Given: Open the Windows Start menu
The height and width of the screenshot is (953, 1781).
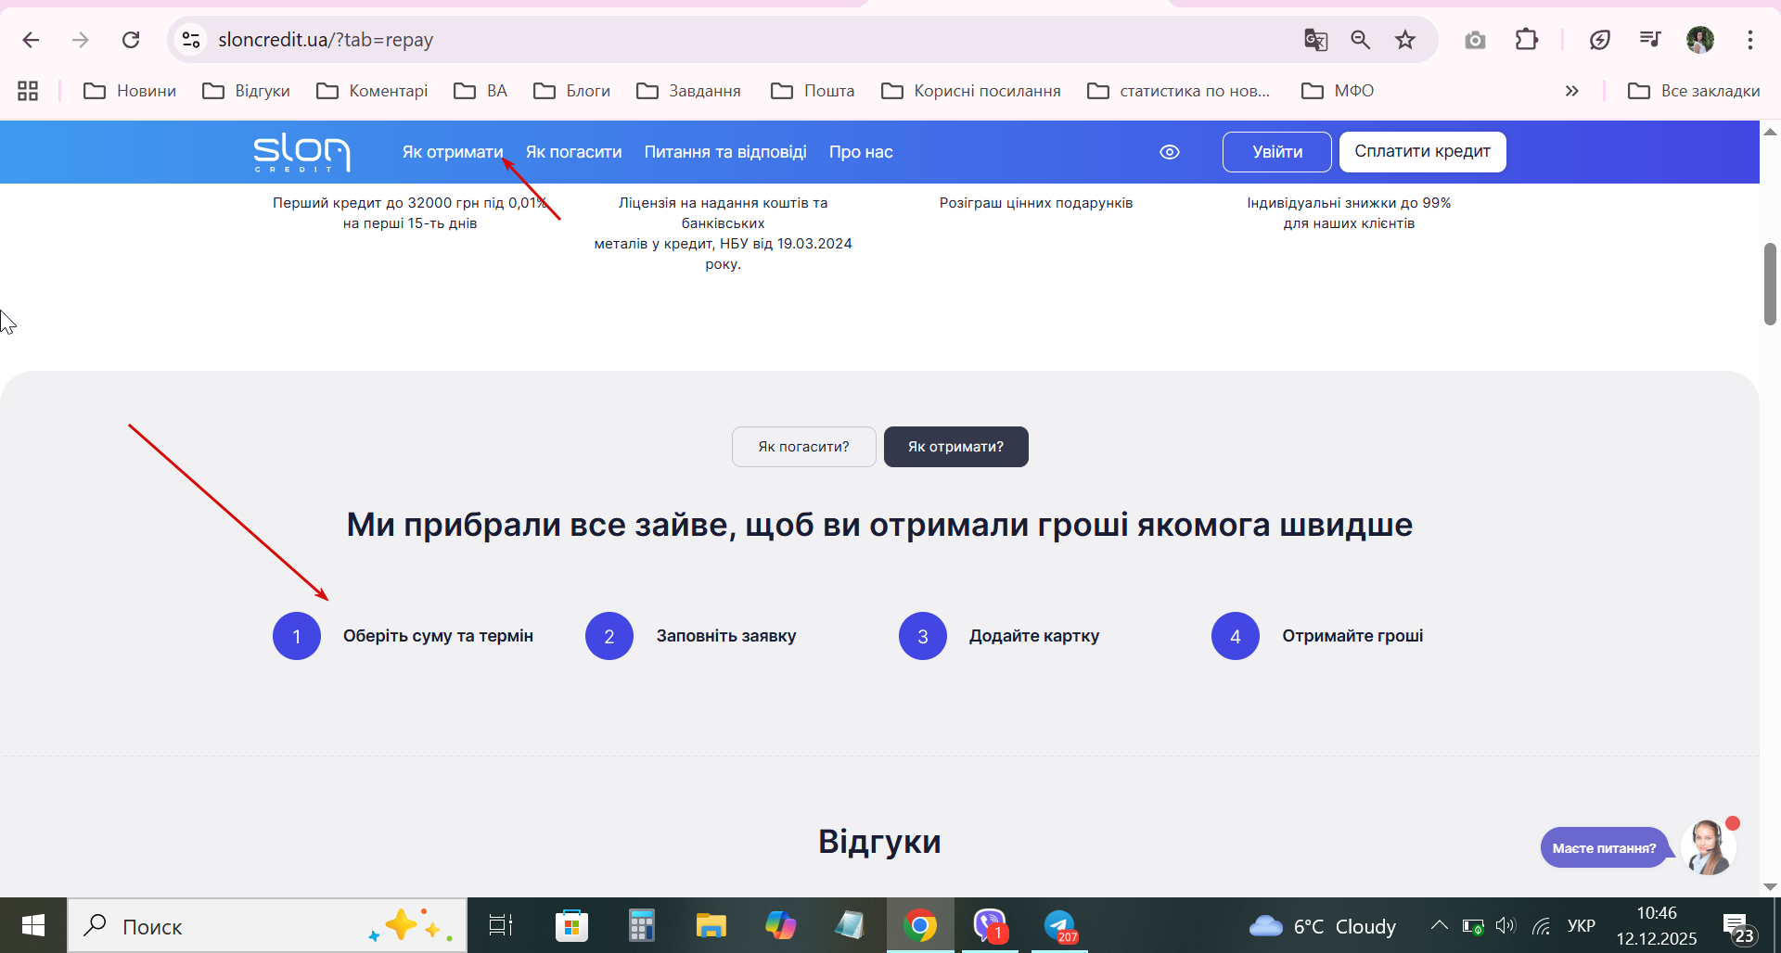Looking at the screenshot, I should point(33,925).
